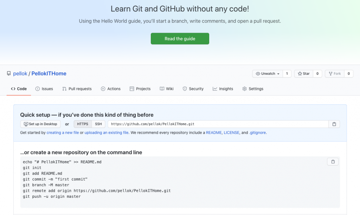Click the git branch -M master line
360x215 pixels.
[46, 185]
